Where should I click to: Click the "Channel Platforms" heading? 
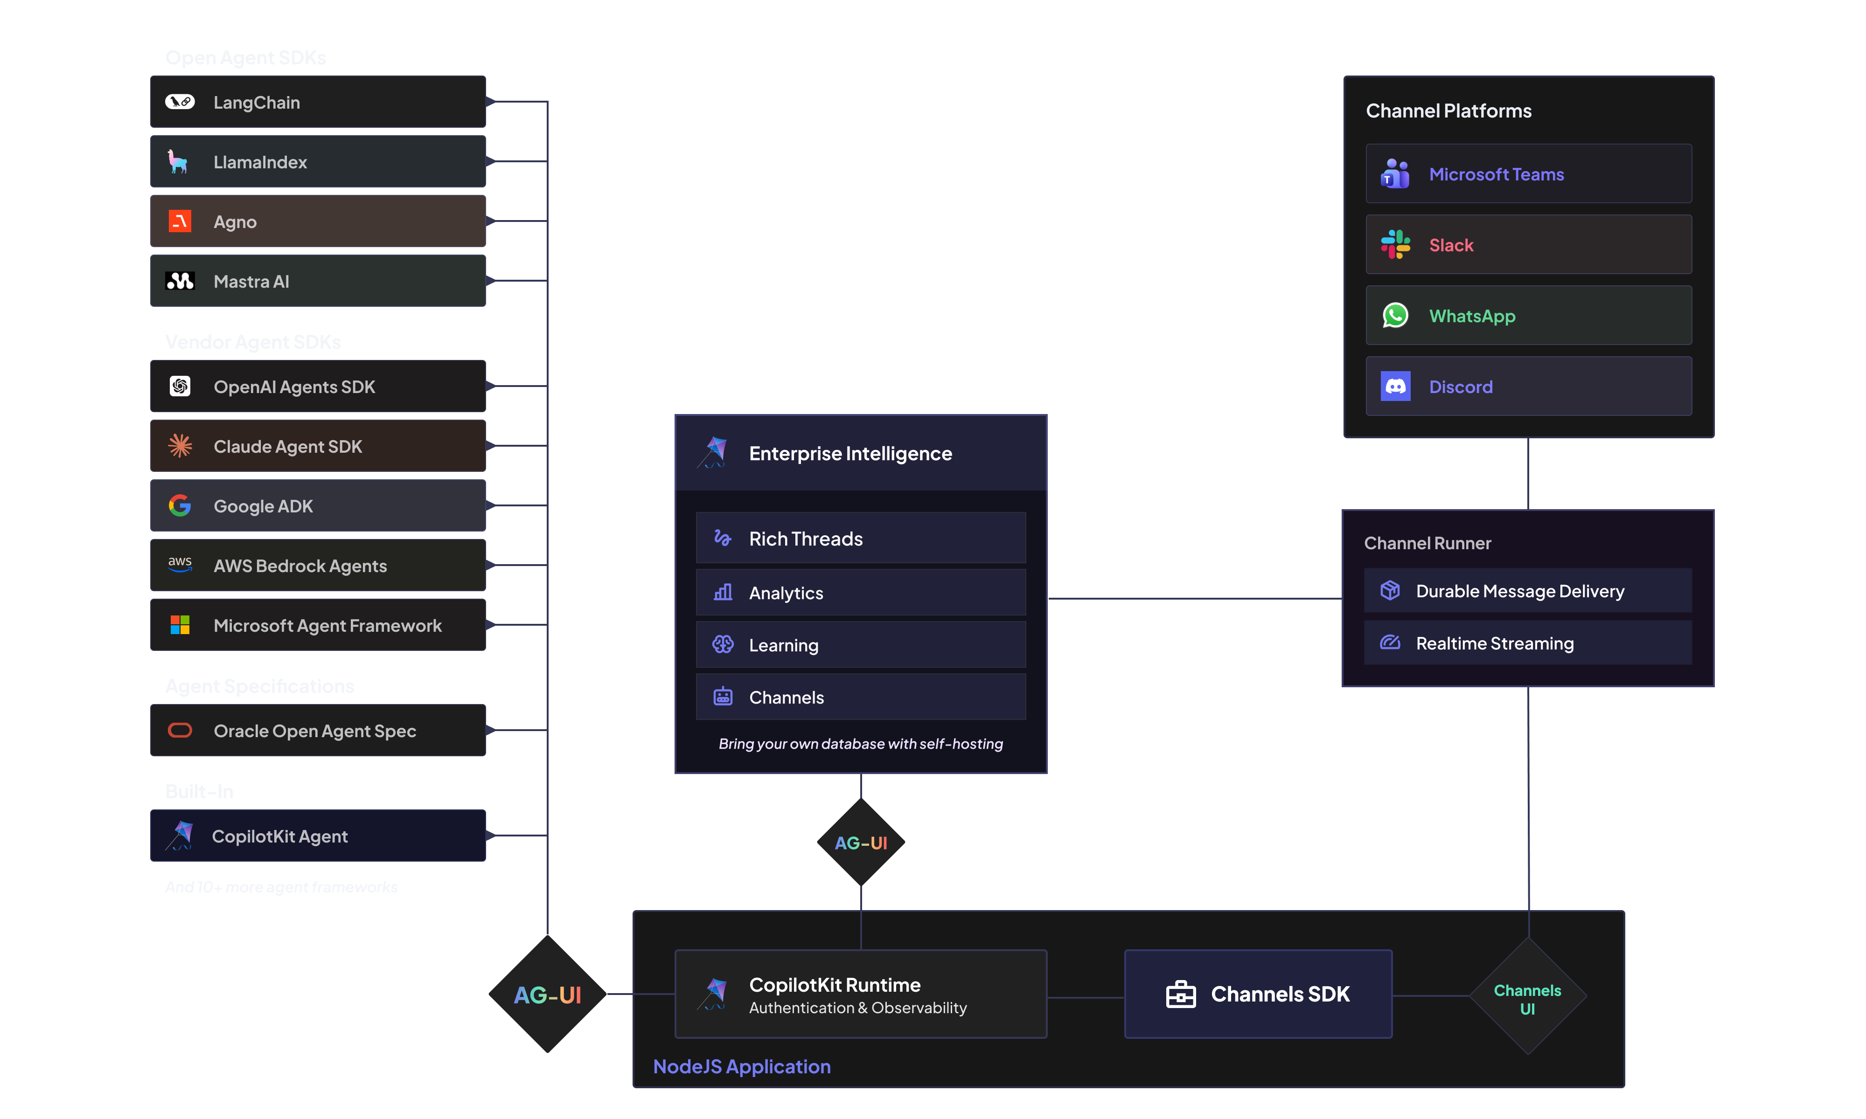(1448, 111)
